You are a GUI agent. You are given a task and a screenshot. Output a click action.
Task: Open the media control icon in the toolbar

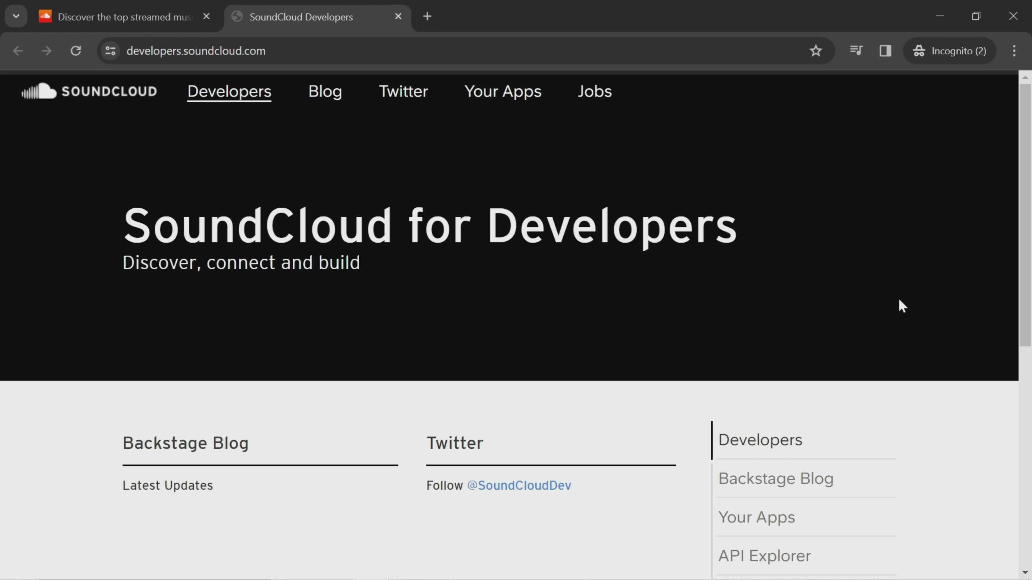point(856,50)
